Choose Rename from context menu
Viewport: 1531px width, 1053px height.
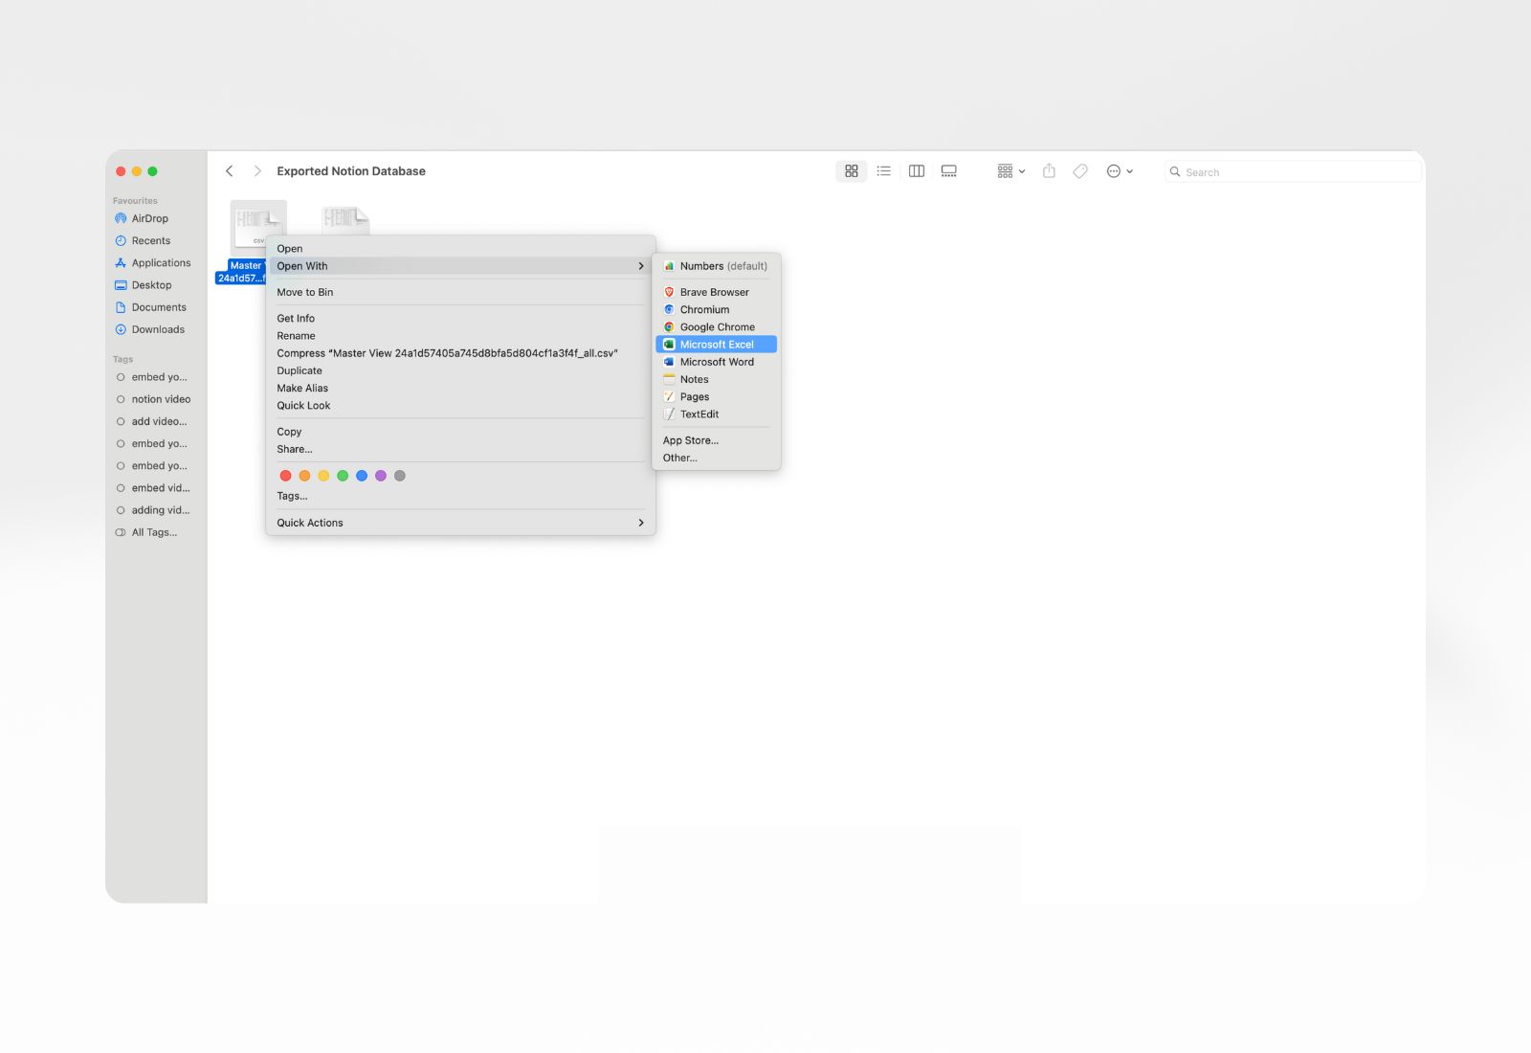[460, 336]
